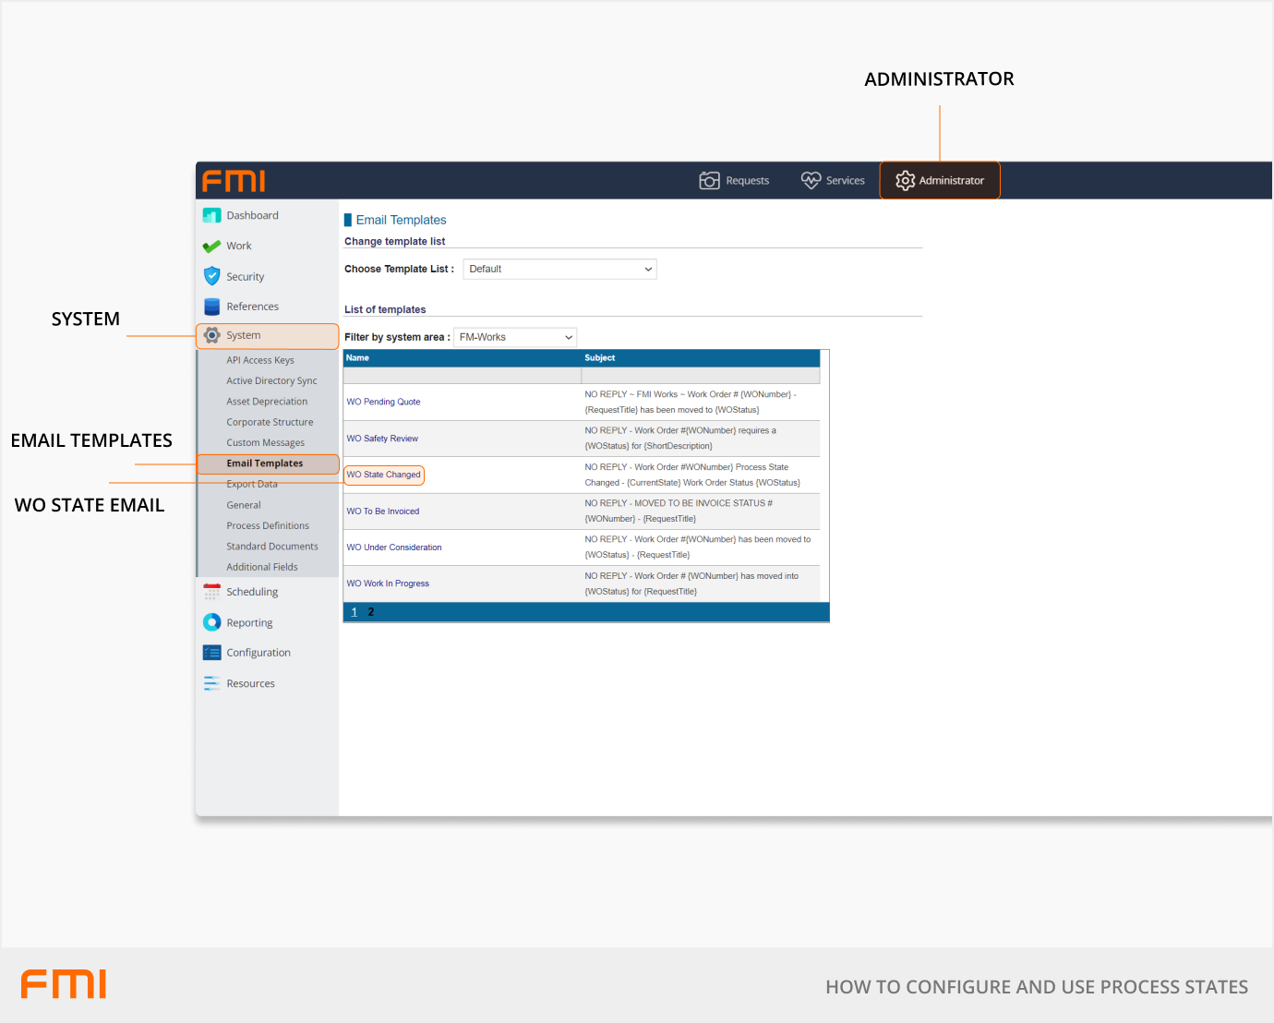Open the Filter by system area dropdown
Screen dimensions: 1274x1023
(515, 337)
